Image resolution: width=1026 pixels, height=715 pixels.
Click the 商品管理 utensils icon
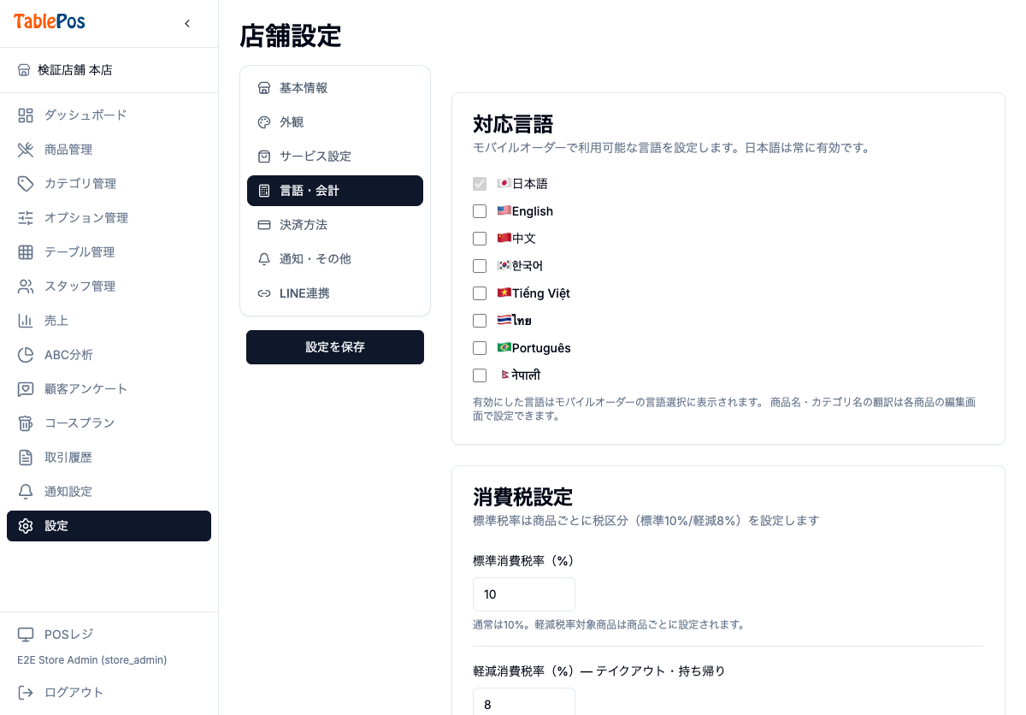tap(26, 150)
